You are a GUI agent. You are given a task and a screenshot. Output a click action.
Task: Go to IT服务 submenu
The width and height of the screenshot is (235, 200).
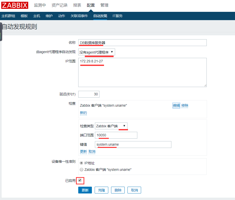pyautogui.click(x=118, y=16)
